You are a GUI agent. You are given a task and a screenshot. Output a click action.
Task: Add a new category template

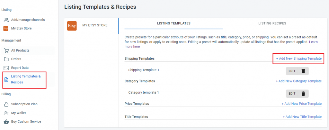pyautogui.click(x=298, y=81)
